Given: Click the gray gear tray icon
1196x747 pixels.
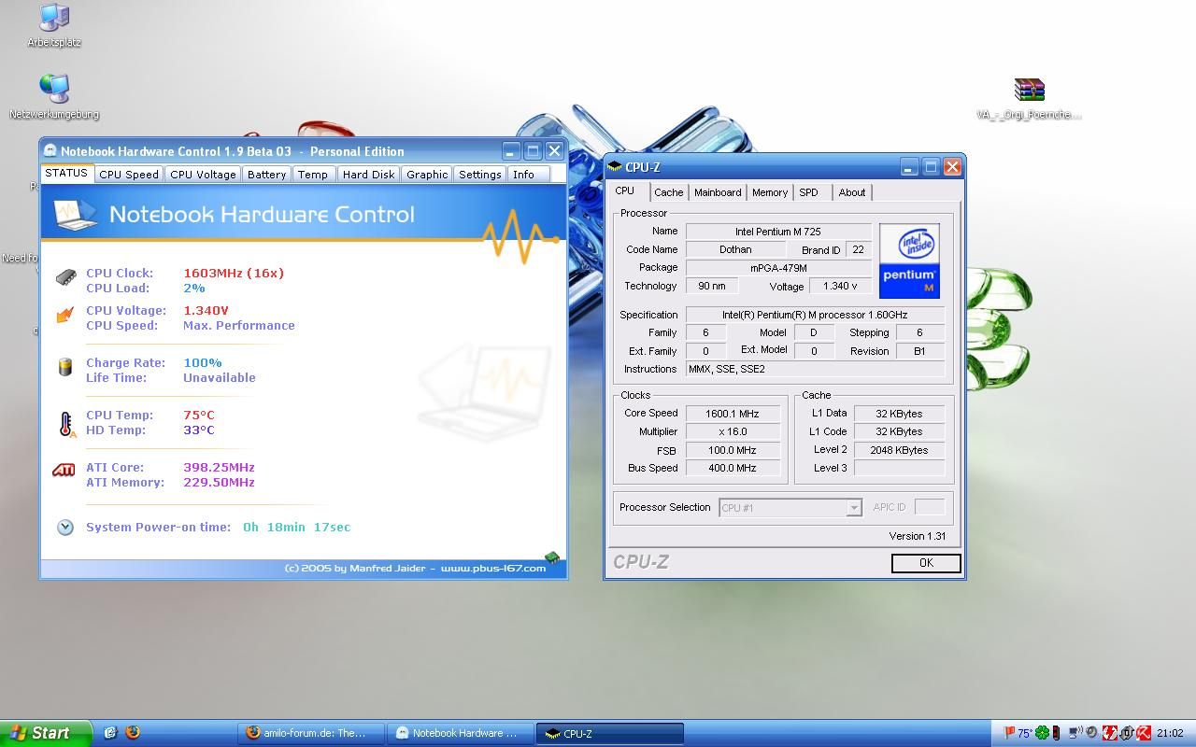Looking at the screenshot, I should (x=1127, y=733).
